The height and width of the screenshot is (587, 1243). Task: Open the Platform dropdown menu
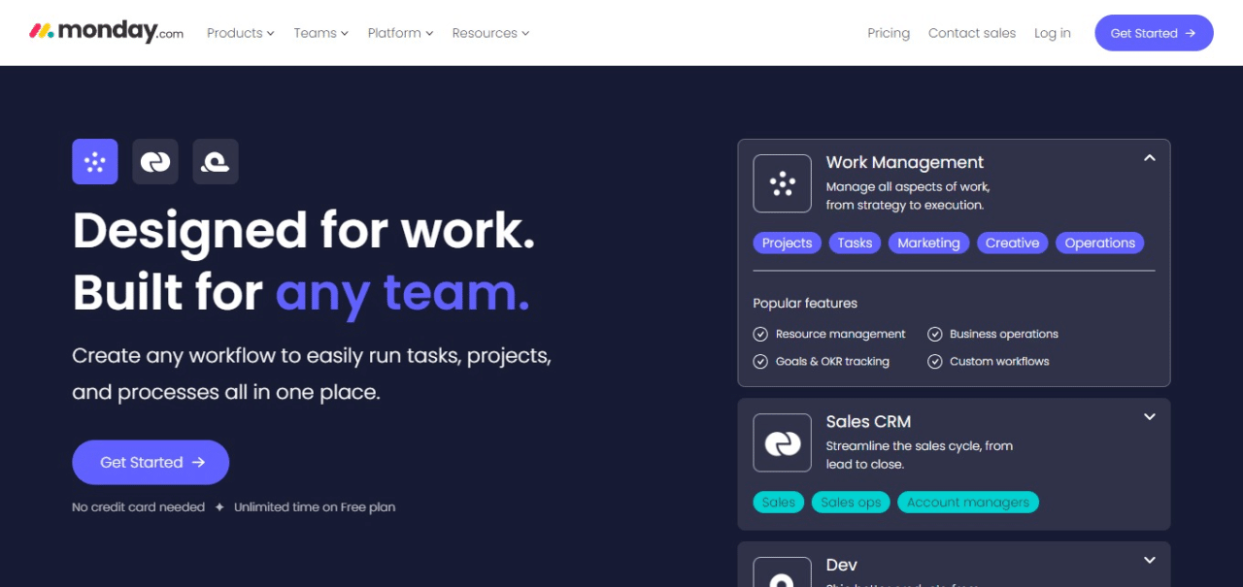point(401,33)
